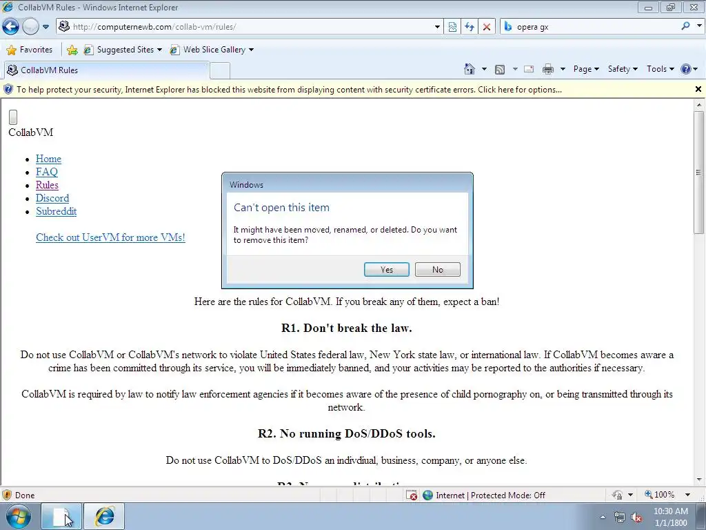Select the CollabVM Rules tab
This screenshot has width=706, height=530.
click(x=107, y=70)
